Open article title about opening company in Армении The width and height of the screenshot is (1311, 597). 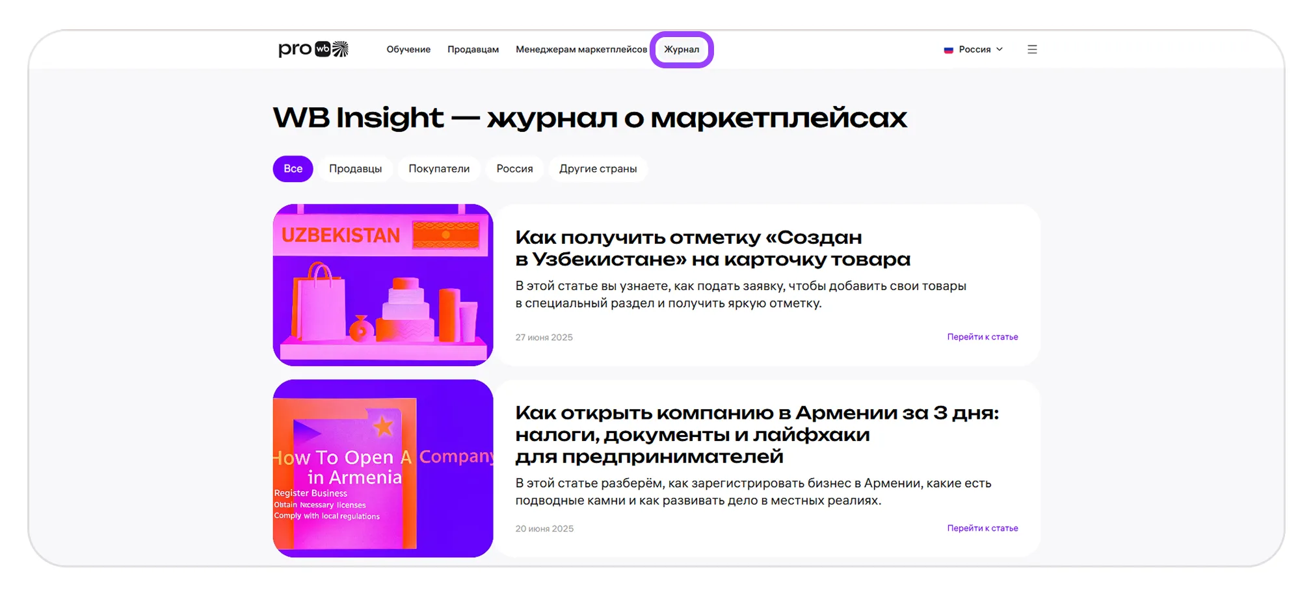[757, 434]
